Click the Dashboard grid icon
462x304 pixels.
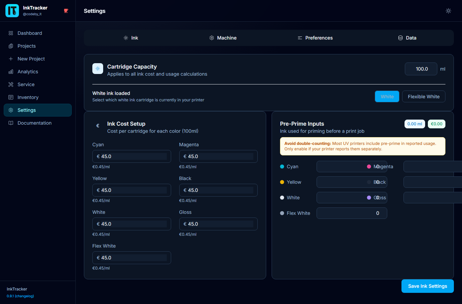[11, 33]
